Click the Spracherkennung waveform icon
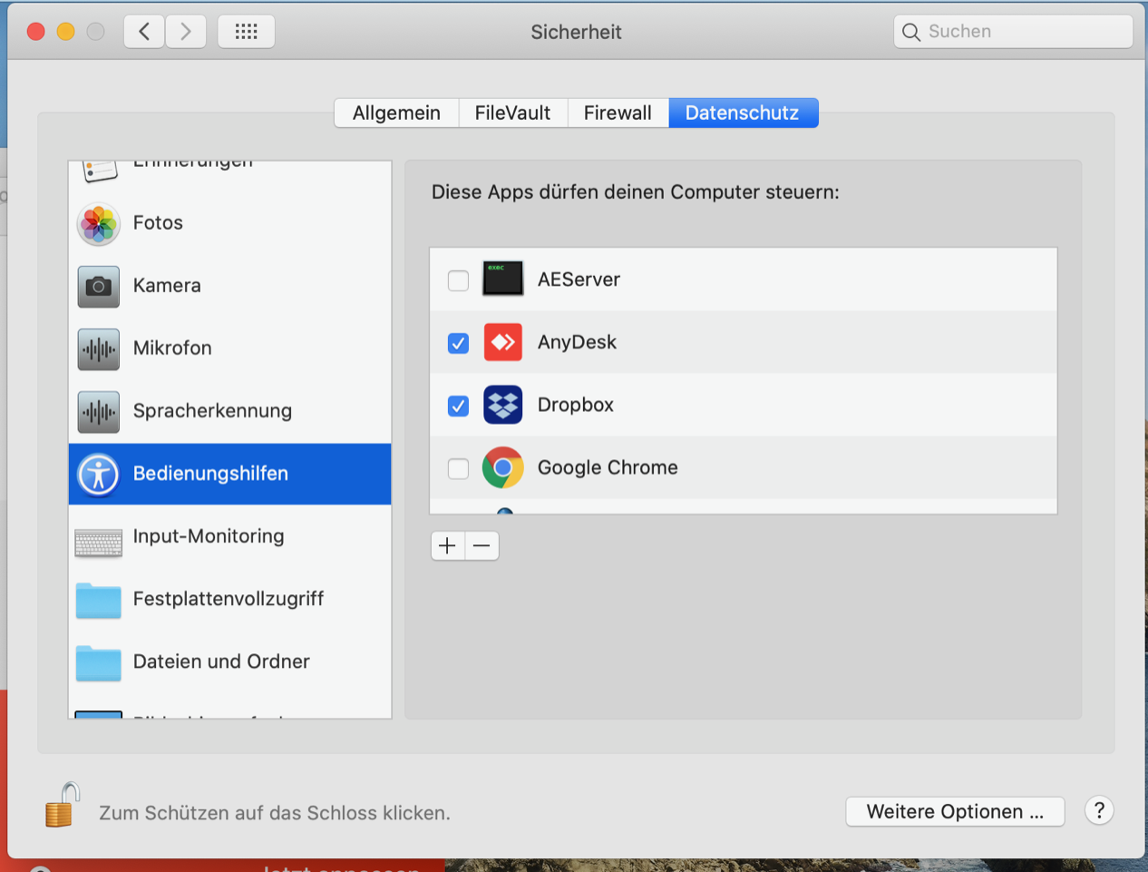This screenshot has height=872, width=1148. click(99, 411)
